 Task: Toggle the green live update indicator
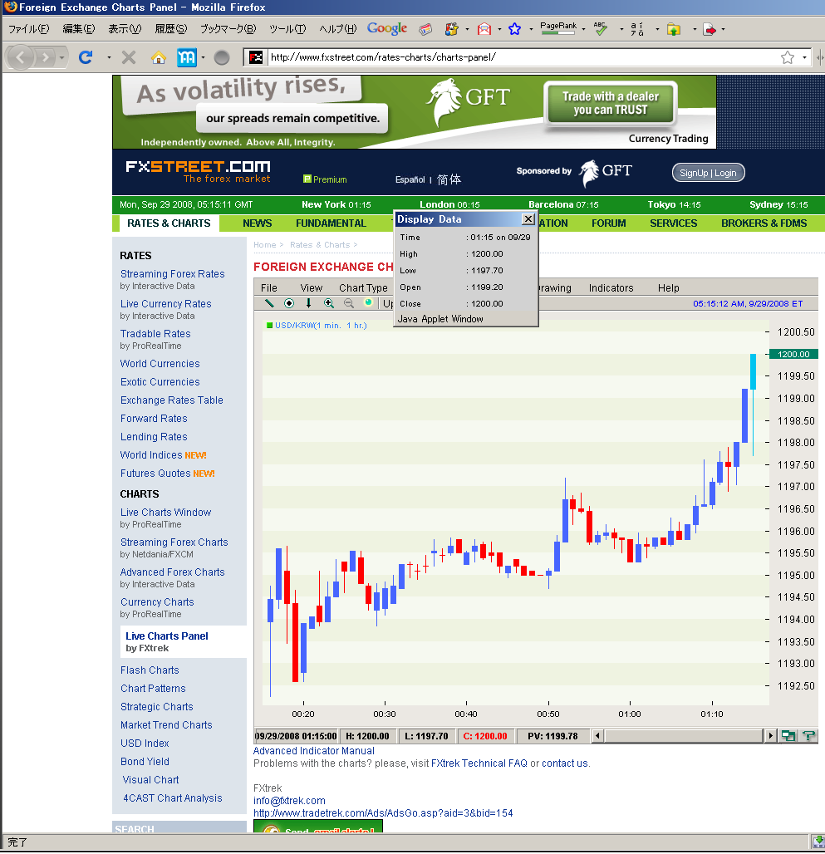point(368,303)
